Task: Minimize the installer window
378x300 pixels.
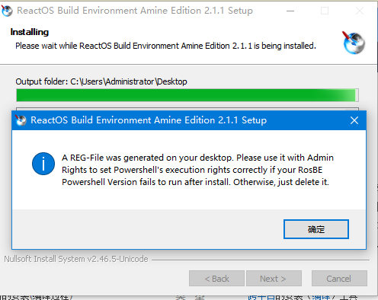Action: (290, 11)
